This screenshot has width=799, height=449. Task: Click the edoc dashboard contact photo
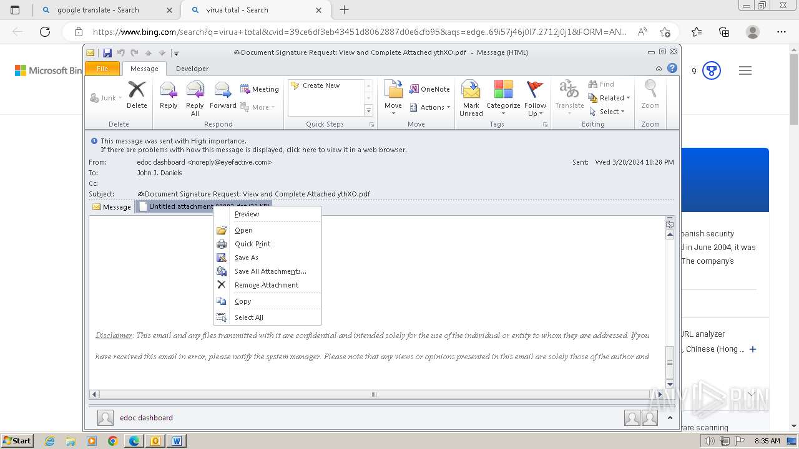click(x=105, y=418)
